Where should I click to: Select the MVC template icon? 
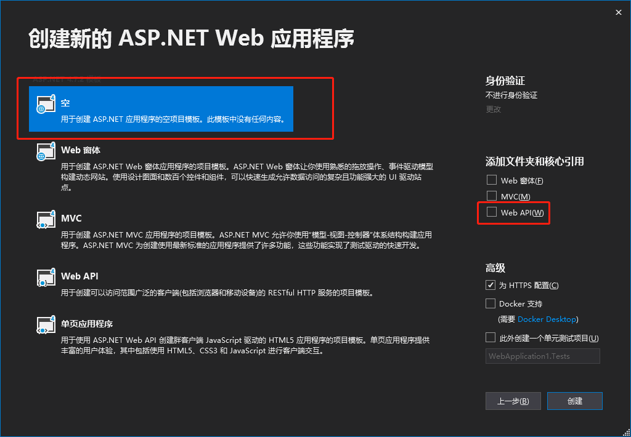pos(46,220)
